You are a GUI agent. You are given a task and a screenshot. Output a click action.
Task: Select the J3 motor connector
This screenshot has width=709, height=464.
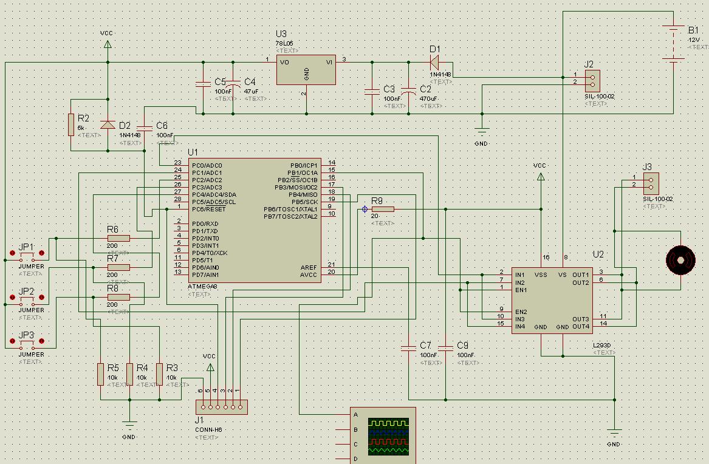pyautogui.click(x=650, y=181)
